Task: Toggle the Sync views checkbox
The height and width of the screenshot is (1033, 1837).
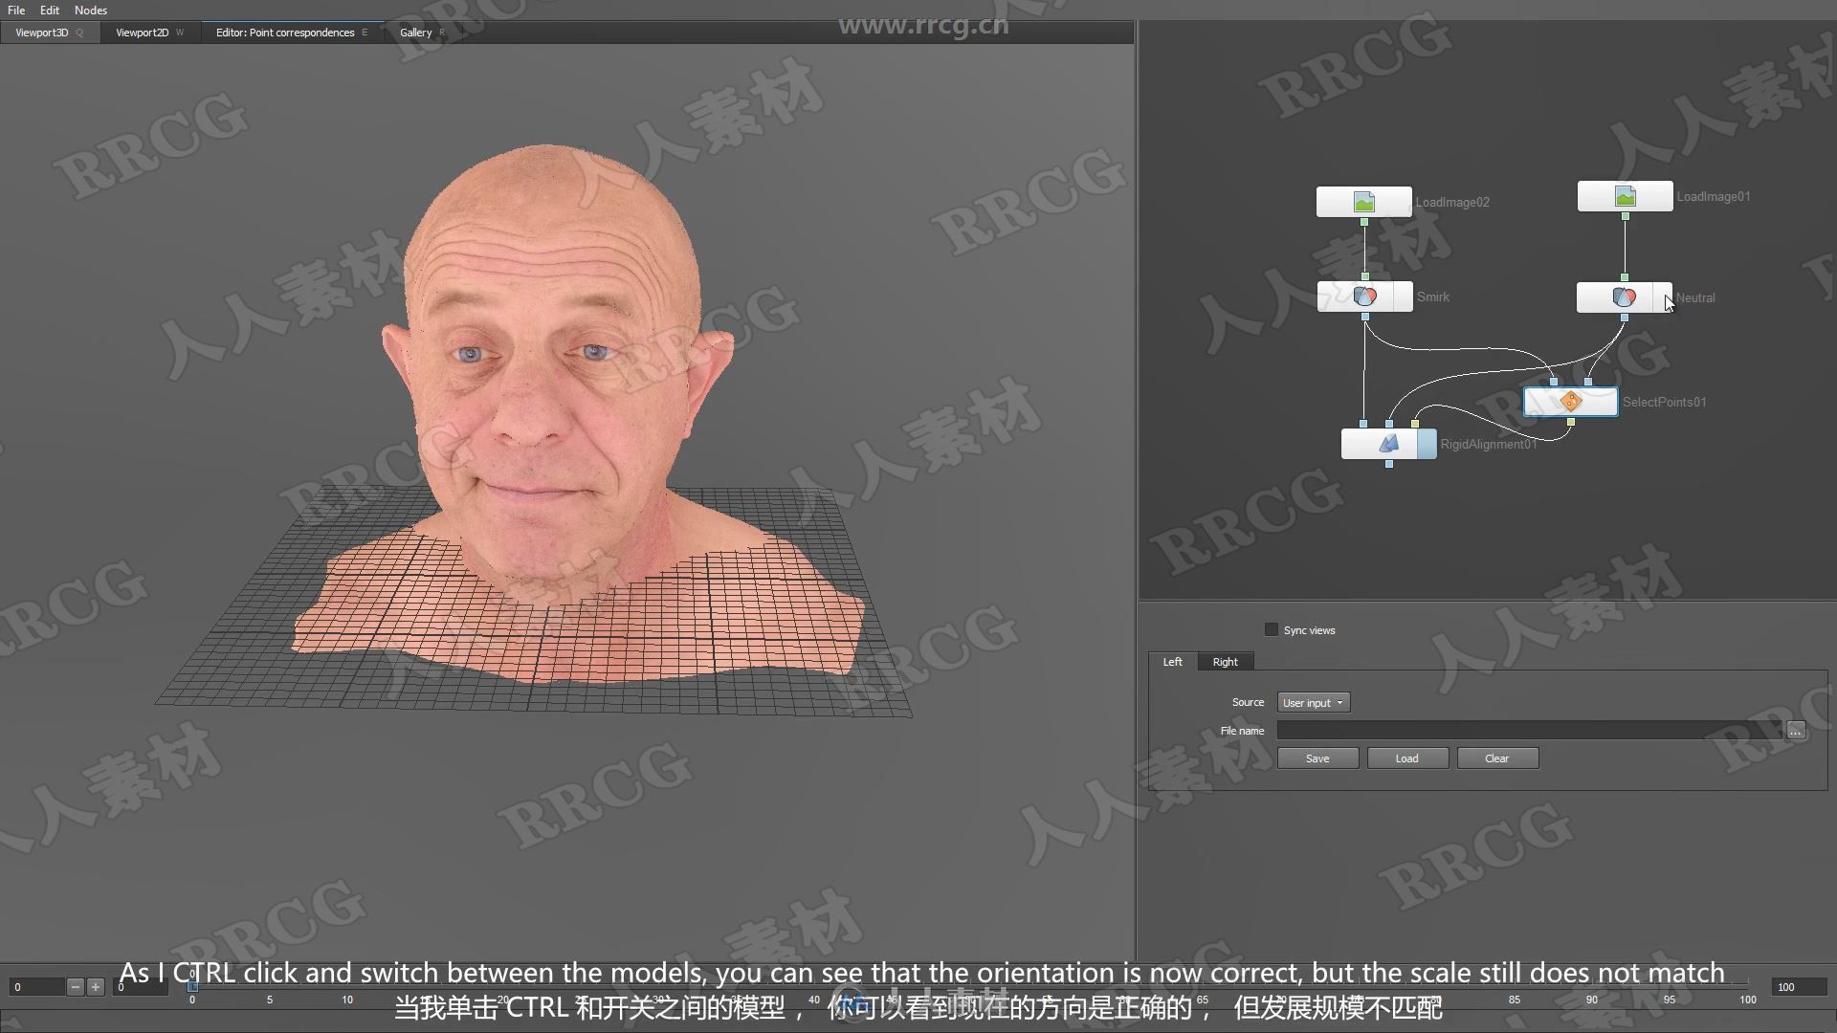Action: (1272, 629)
